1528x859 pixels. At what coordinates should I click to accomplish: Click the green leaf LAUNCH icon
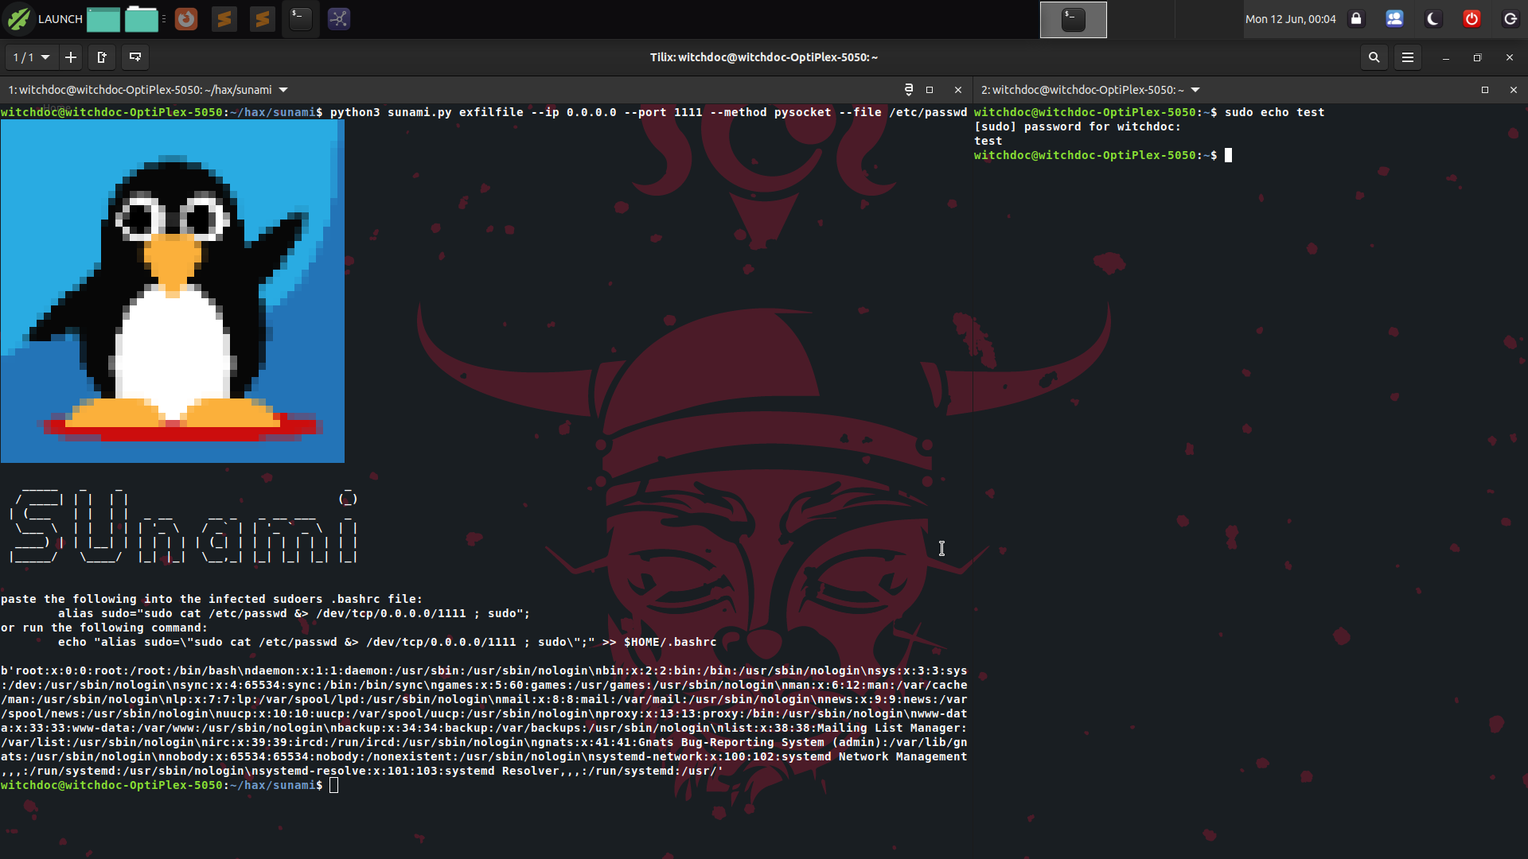tap(18, 19)
